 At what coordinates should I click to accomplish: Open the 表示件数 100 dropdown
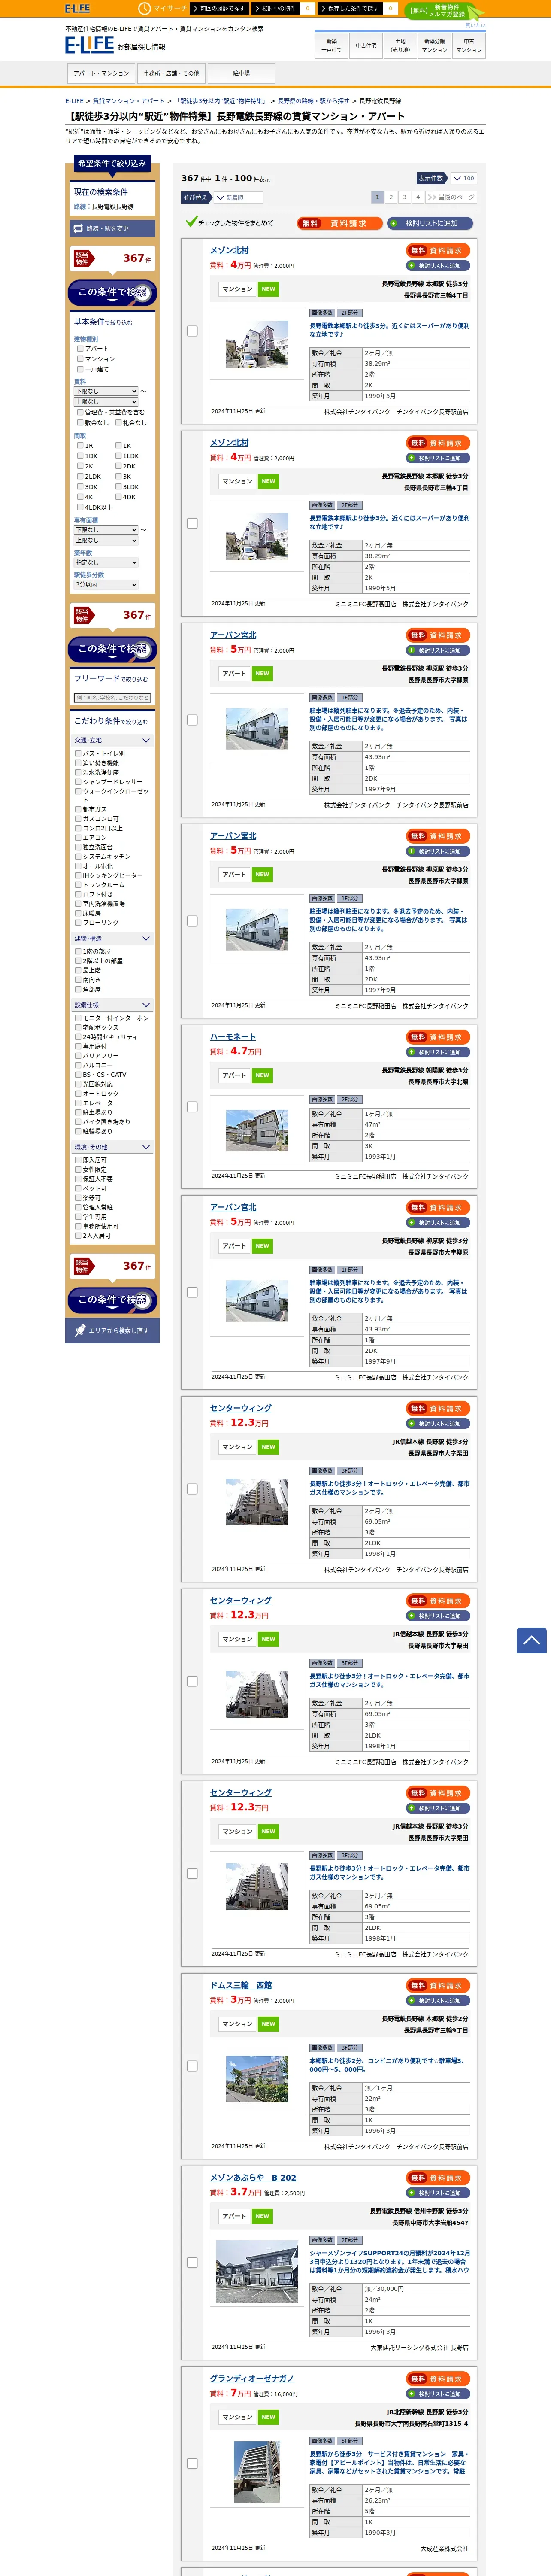tap(464, 178)
